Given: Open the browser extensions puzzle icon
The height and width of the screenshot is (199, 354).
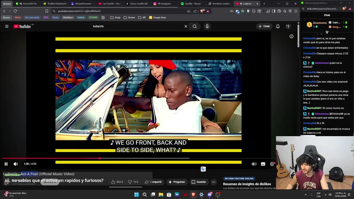Looking at the screenshot, I should point(254,11).
